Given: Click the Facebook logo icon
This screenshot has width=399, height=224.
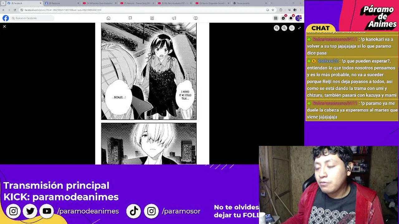Looking at the screenshot, I should 6,18.
